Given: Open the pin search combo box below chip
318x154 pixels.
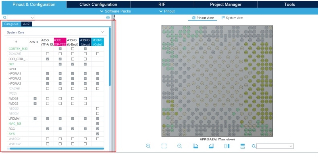Looking at the screenshot, I should click(275, 146).
